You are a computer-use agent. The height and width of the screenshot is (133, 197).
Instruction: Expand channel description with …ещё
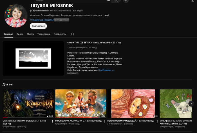[106, 15]
